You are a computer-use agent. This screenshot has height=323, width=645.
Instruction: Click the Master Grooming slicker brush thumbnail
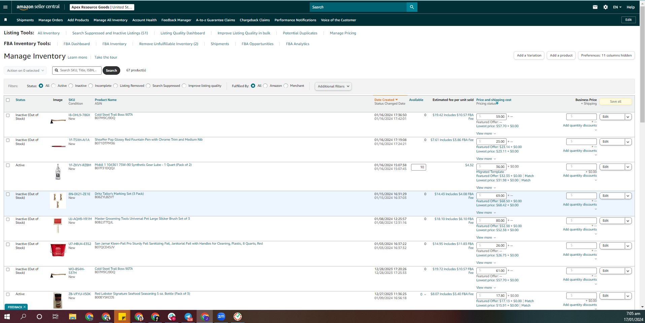pos(58,225)
